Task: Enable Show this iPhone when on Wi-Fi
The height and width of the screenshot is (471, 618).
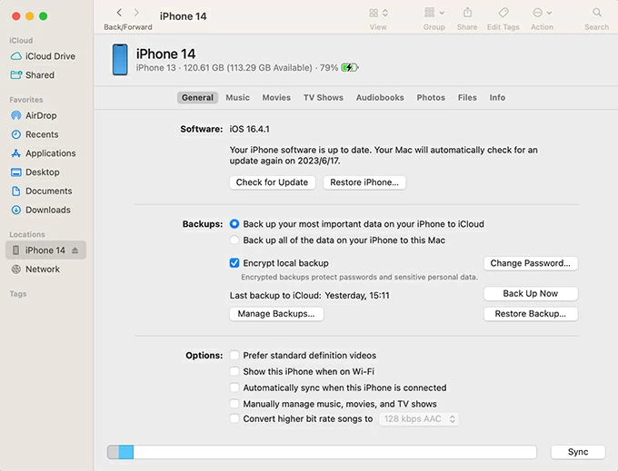Action: [x=235, y=372]
